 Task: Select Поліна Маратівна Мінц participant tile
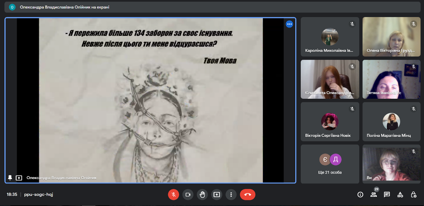click(x=394, y=122)
